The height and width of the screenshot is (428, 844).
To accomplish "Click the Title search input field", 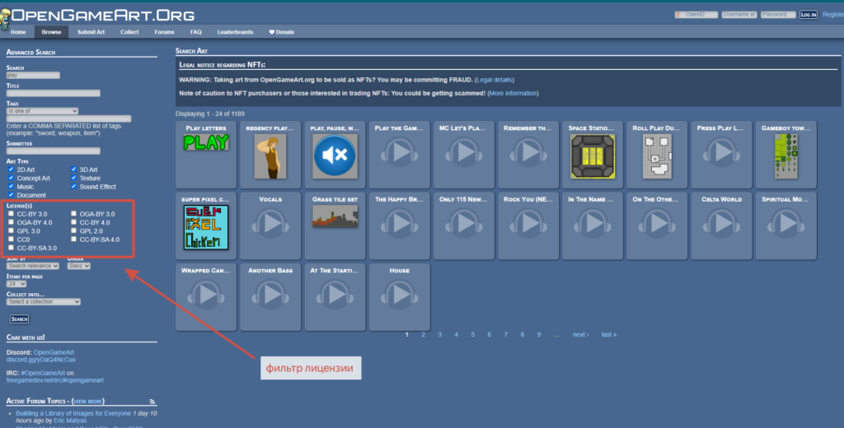I will (x=54, y=93).
